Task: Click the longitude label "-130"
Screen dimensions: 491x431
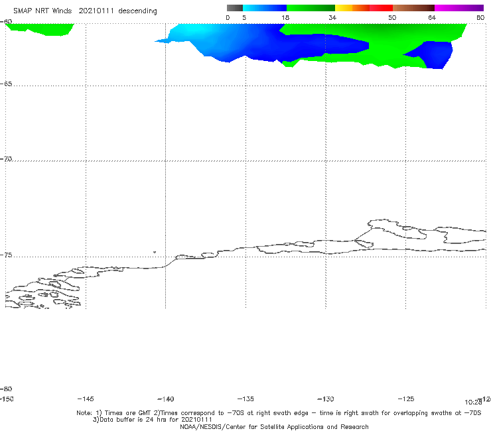Action: [326, 399]
